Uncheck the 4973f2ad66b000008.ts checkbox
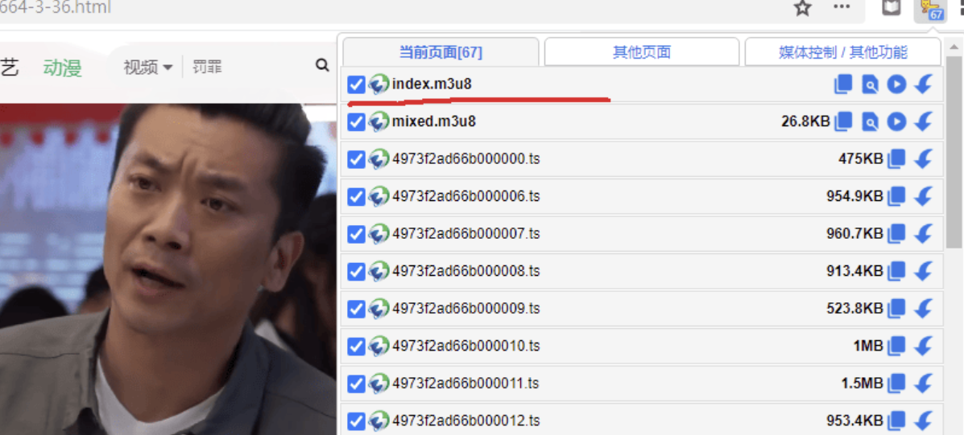 pos(356,271)
